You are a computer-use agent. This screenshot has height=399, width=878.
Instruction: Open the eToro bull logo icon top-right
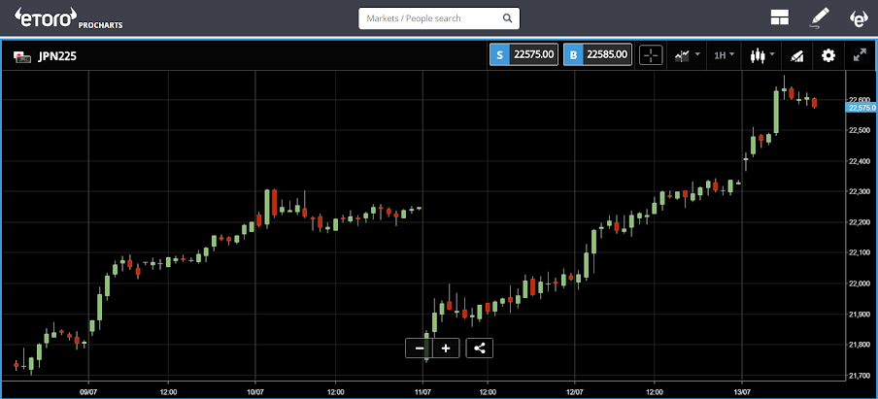[x=859, y=18]
